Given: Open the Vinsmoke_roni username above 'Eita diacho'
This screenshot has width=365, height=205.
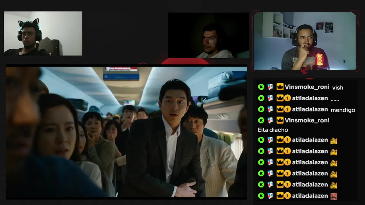Looking at the screenshot, I should 307,120.
